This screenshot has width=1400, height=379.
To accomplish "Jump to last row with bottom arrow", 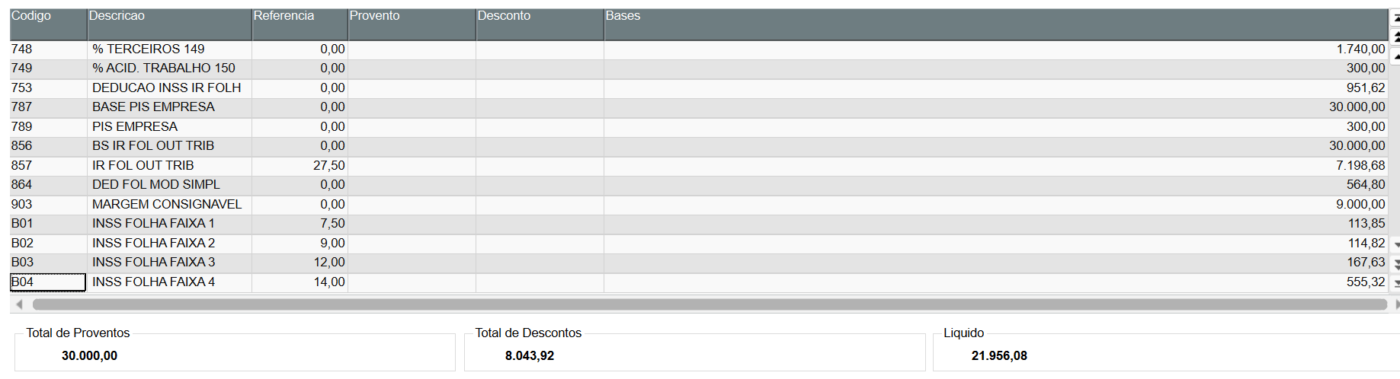I will click(x=1395, y=283).
